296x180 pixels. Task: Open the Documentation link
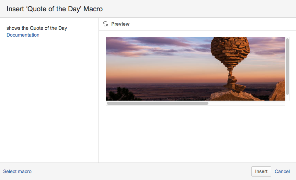(23, 35)
